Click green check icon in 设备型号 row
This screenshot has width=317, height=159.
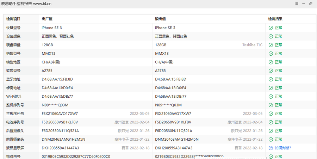pos(271,28)
